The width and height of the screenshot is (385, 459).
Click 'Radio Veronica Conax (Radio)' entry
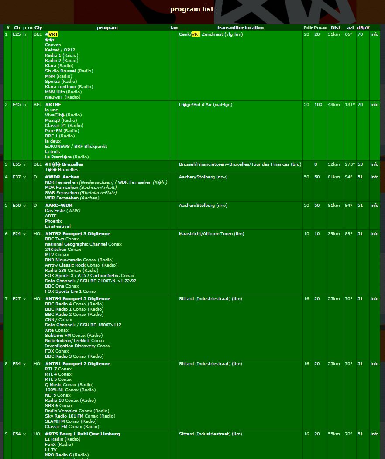[77, 411]
